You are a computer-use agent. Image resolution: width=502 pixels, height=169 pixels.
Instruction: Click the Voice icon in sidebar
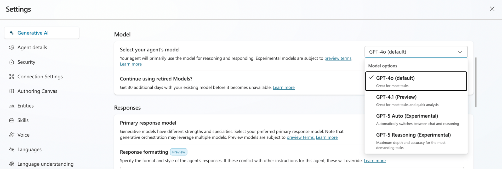(x=12, y=135)
